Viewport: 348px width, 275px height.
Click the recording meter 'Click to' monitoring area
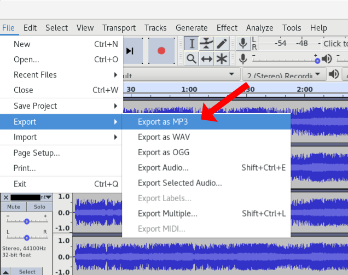(335, 44)
